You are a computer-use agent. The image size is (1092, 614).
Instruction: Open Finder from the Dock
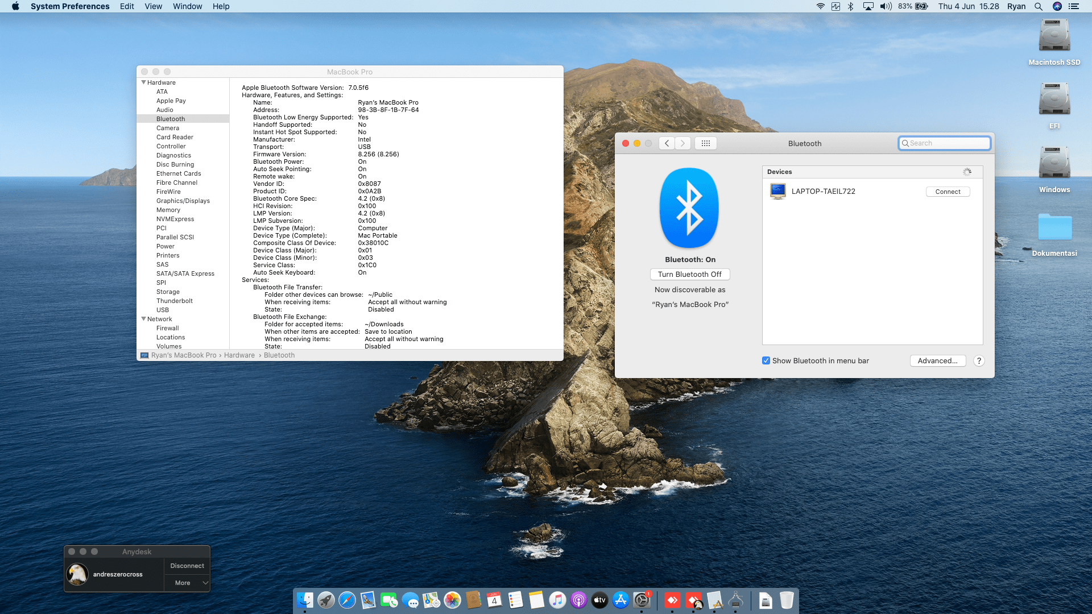[305, 600]
